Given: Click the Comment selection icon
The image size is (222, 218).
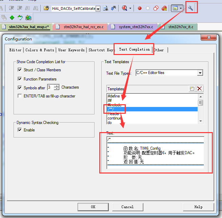Looking at the screenshot, I should point(27,8).
